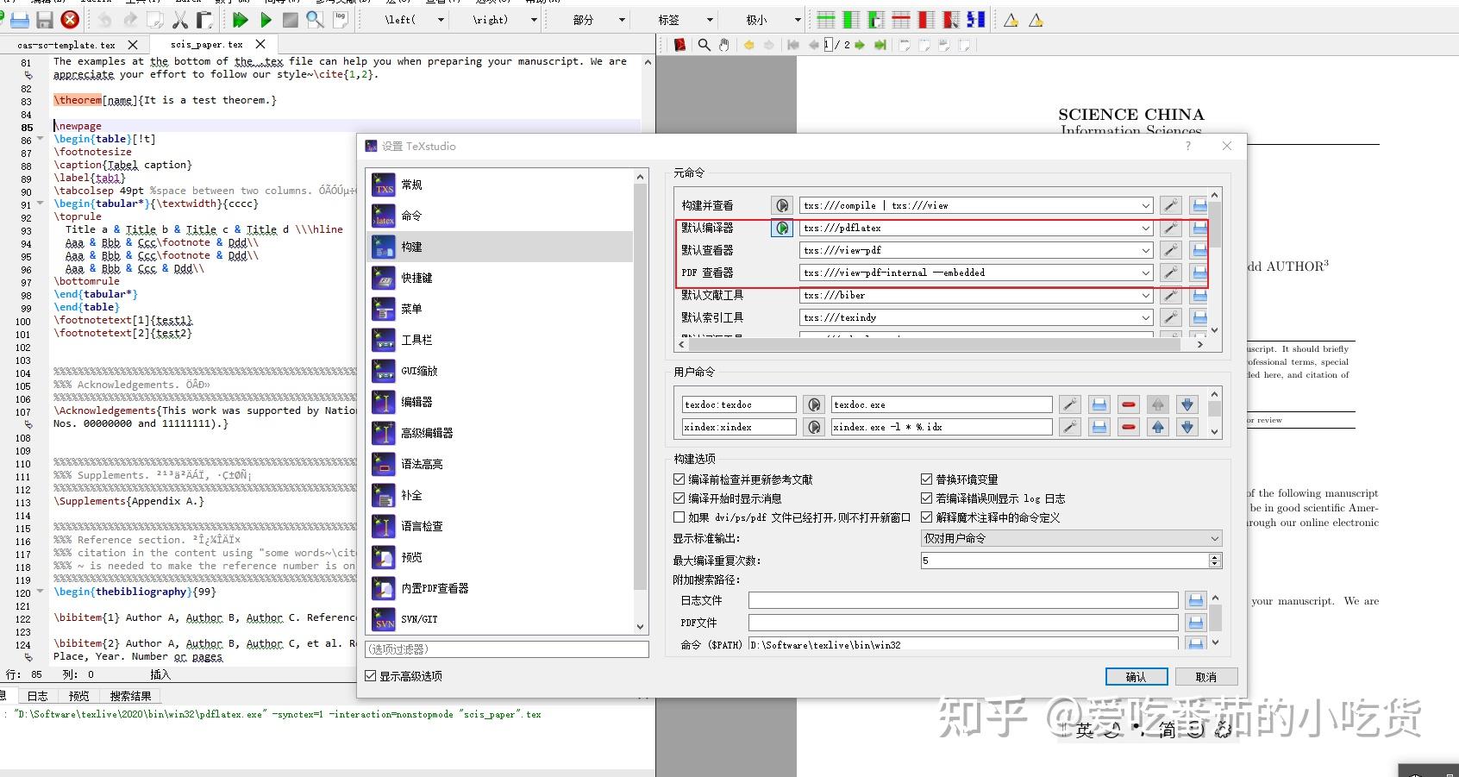The width and height of the screenshot is (1459, 777).
Task: Toggle 编译前检查并更新参考文献 option
Action: point(680,479)
